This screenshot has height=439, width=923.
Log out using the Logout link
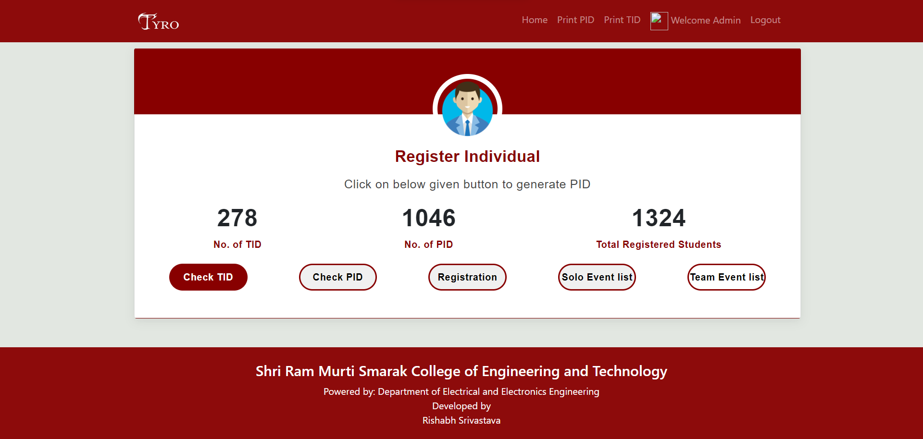pyautogui.click(x=765, y=20)
